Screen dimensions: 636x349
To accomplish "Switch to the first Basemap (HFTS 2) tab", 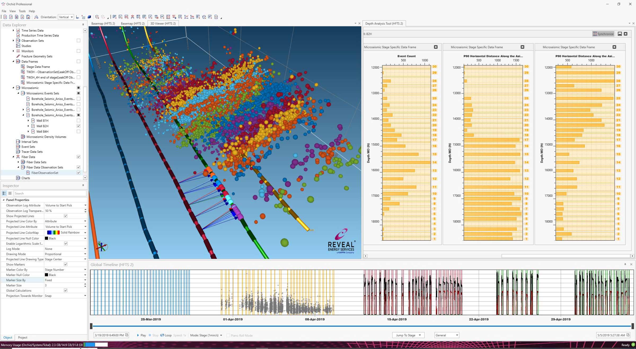I will click(103, 24).
